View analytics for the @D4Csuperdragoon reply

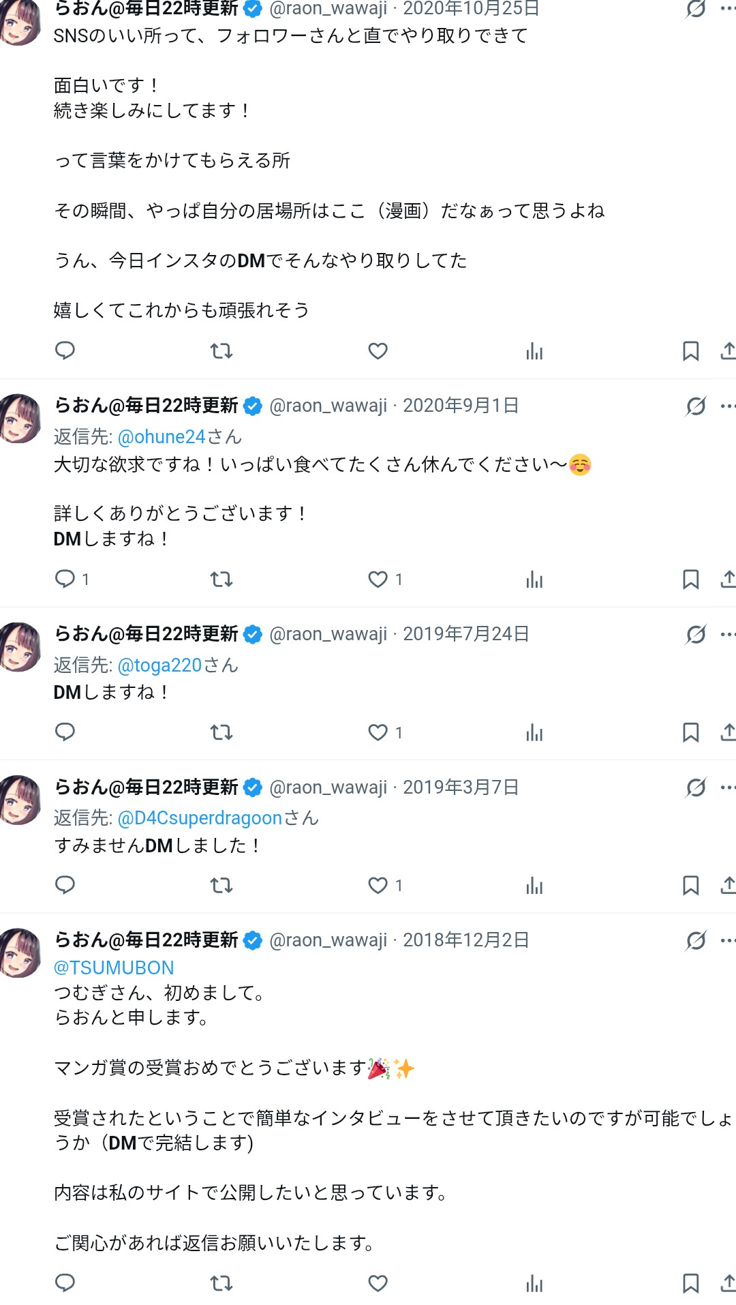[534, 886]
